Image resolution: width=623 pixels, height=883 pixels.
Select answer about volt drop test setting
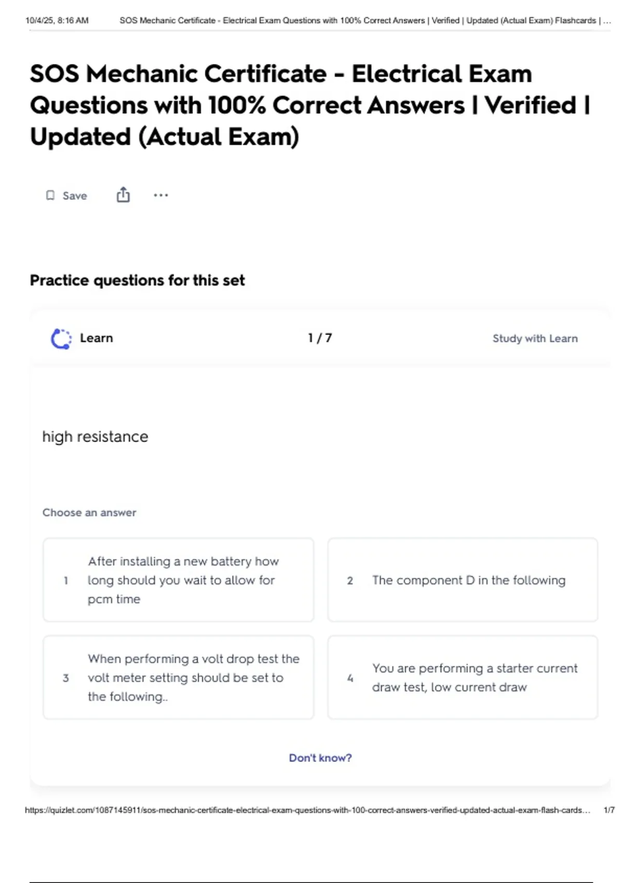tap(179, 677)
